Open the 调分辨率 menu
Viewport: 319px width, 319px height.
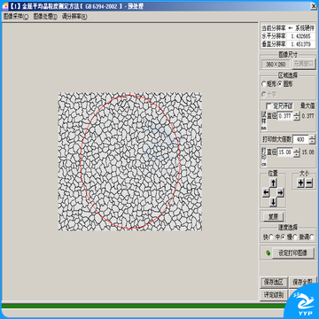(74, 17)
